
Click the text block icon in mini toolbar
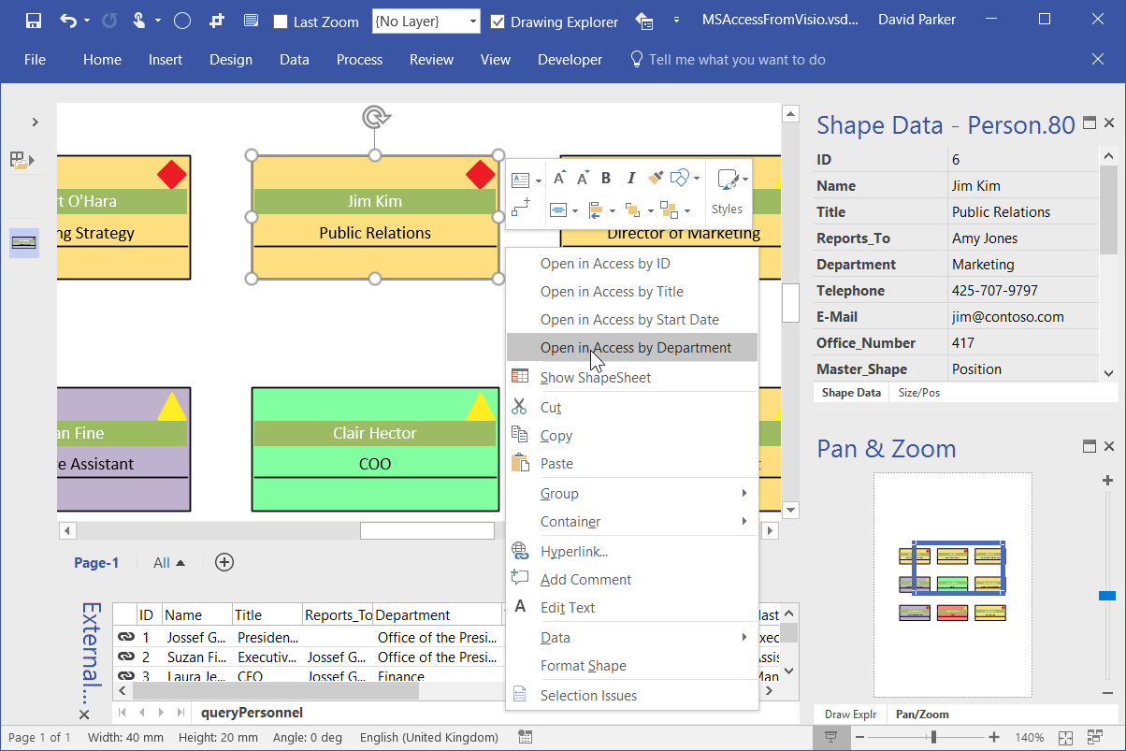click(x=521, y=180)
